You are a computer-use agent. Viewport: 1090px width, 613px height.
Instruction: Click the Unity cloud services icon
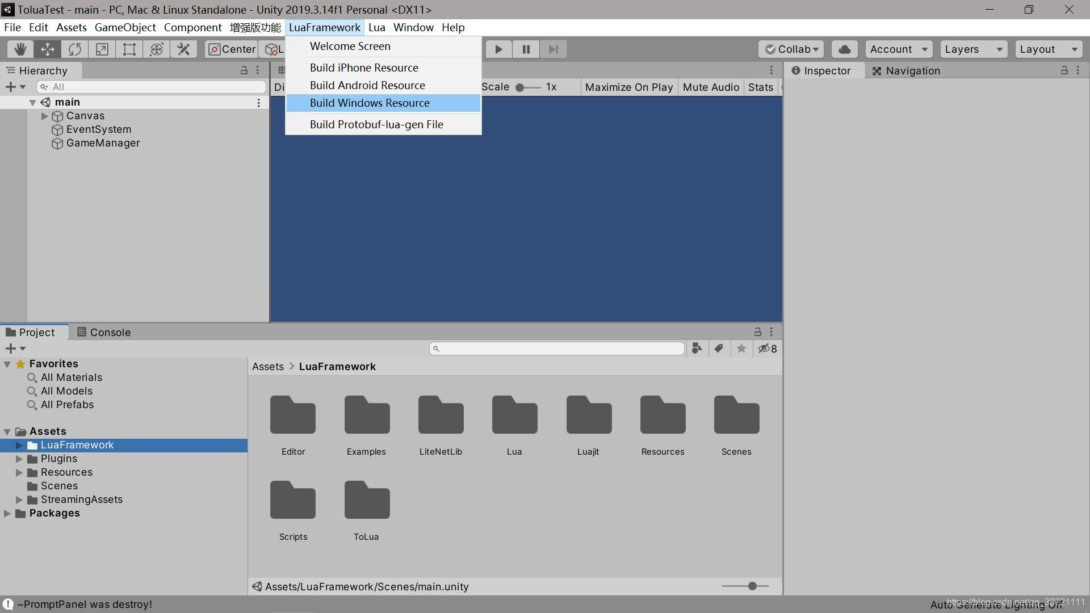point(844,49)
